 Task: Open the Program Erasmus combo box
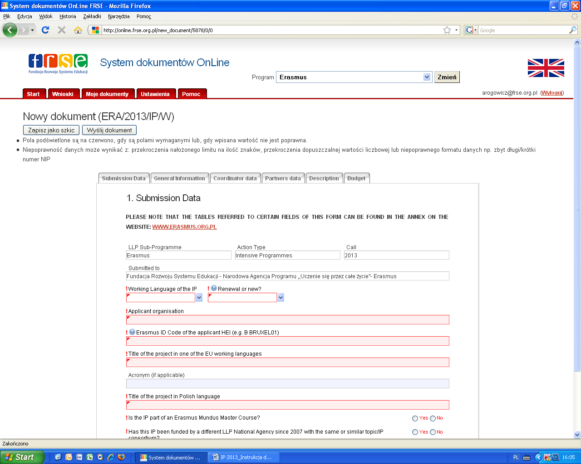pyautogui.click(x=354, y=77)
